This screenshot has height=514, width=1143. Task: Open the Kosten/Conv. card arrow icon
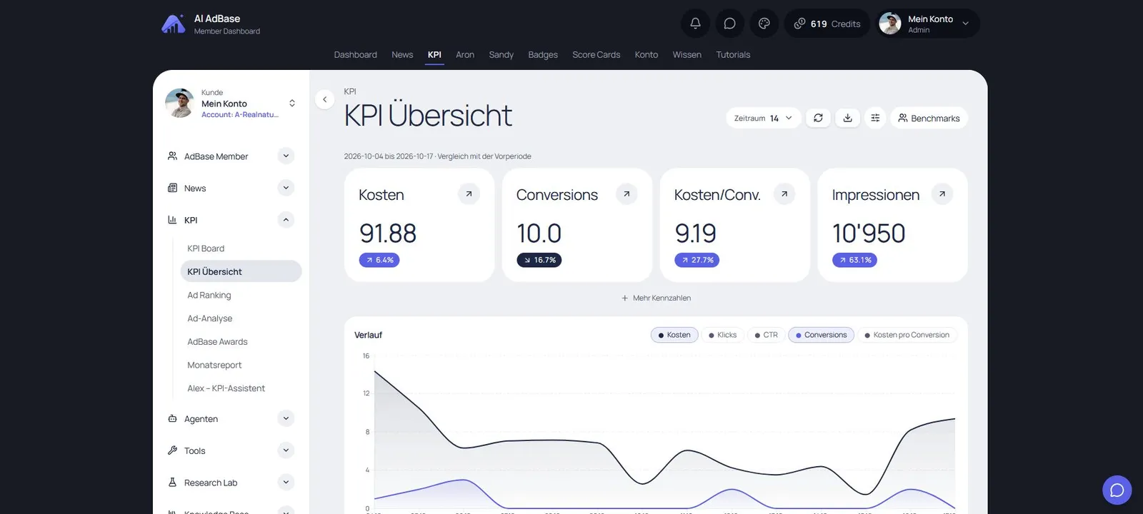point(784,193)
